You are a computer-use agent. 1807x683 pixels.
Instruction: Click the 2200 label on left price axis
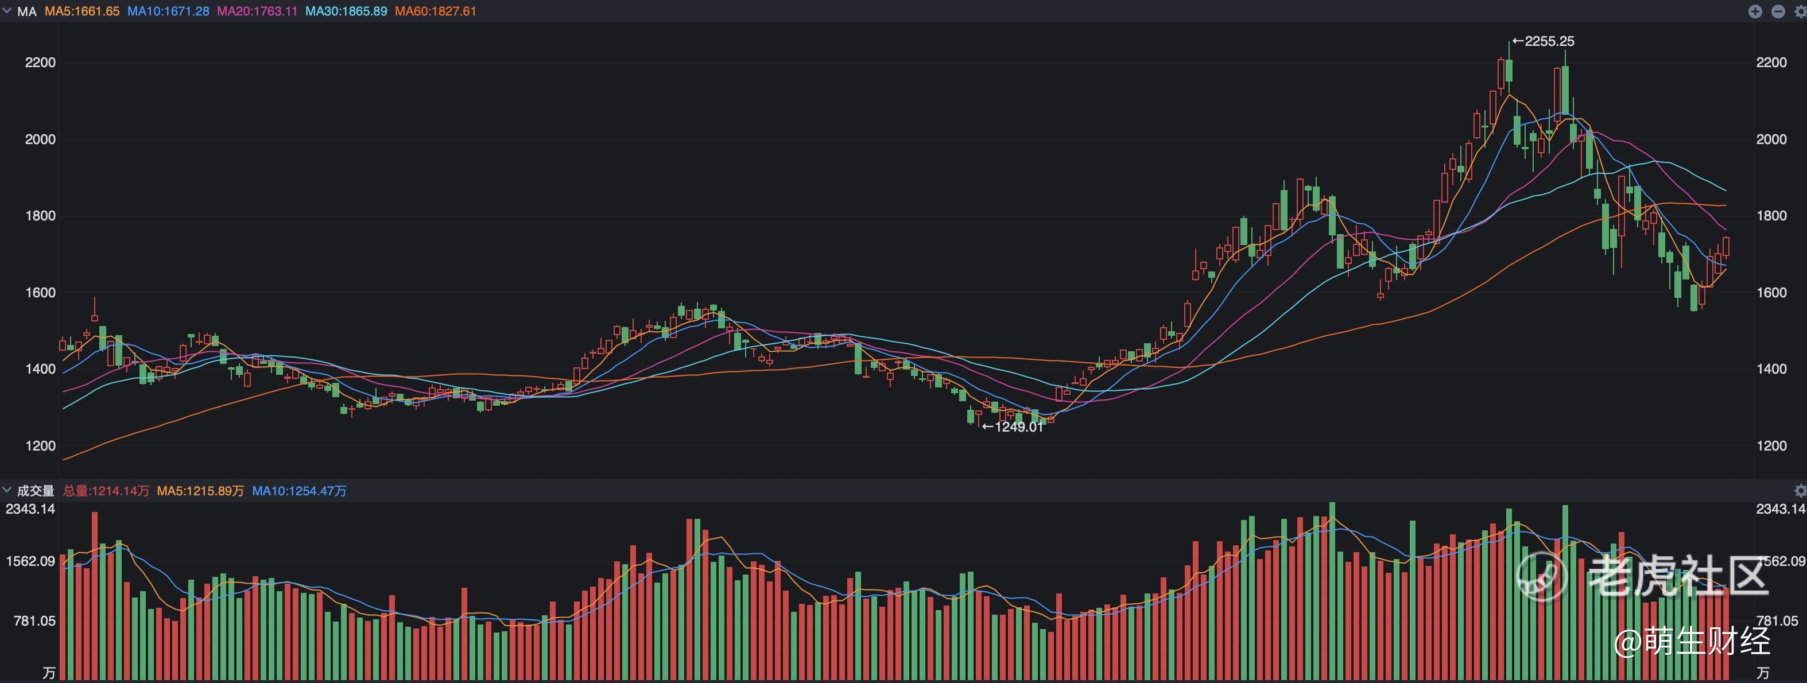40,63
